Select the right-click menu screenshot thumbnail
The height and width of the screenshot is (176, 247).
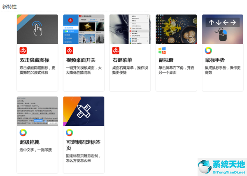click(130, 29)
